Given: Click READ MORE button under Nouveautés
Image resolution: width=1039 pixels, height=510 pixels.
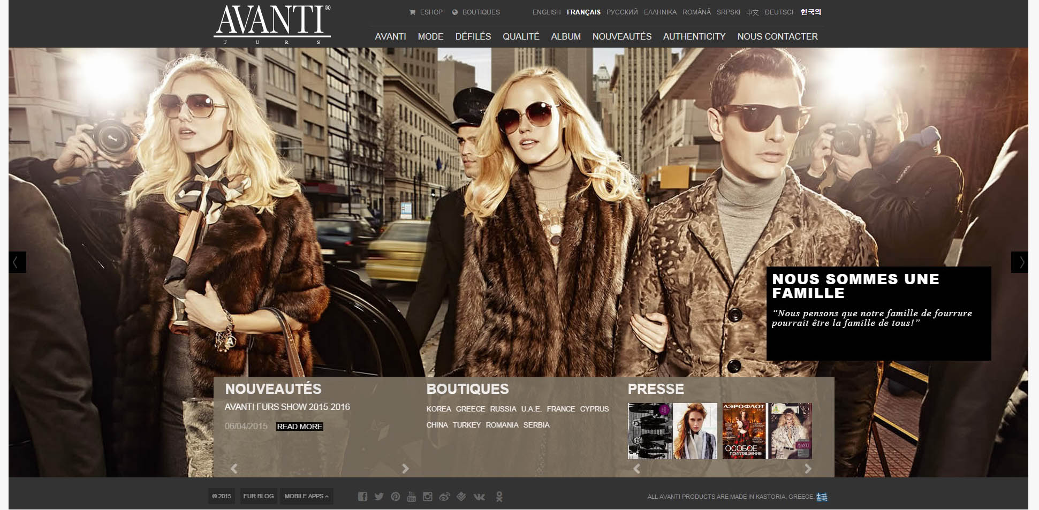Looking at the screenshot, I should tap(300, 427).
